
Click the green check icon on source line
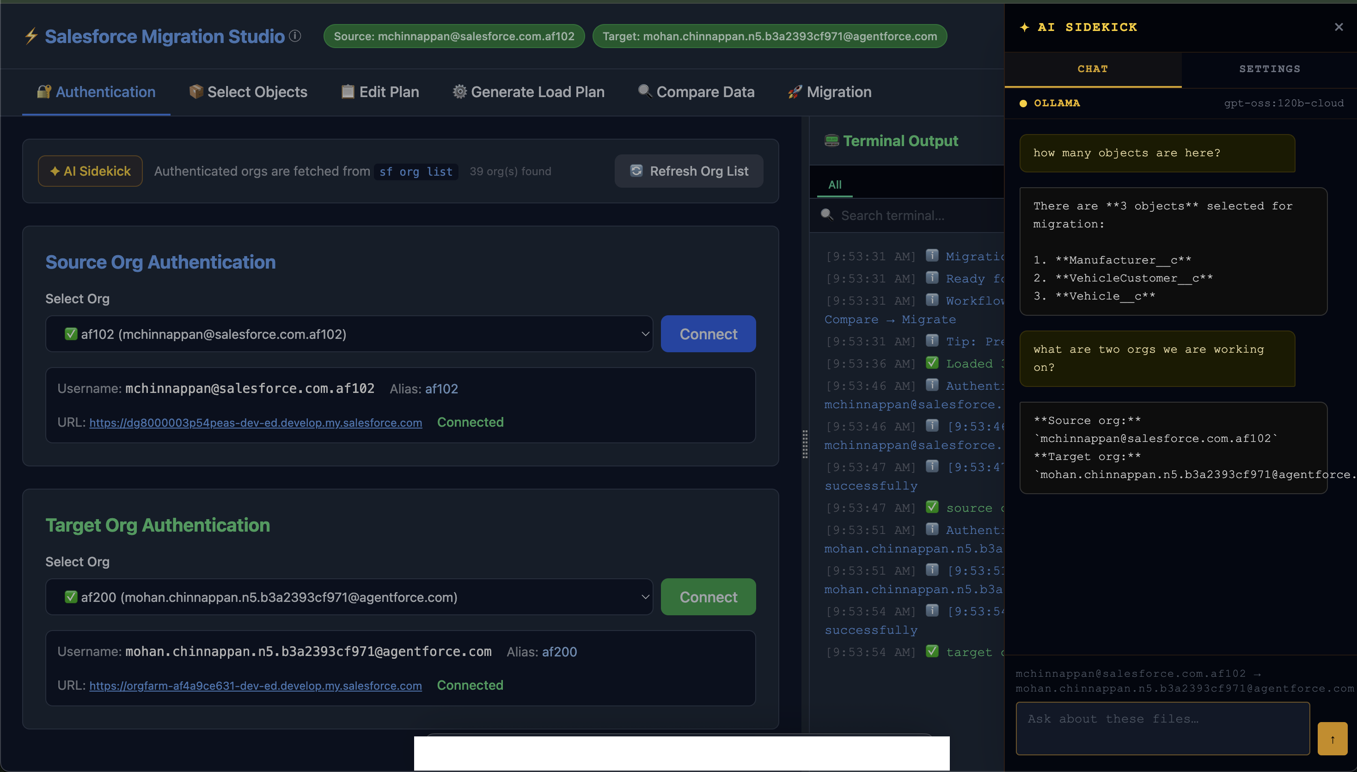point(932,507)
